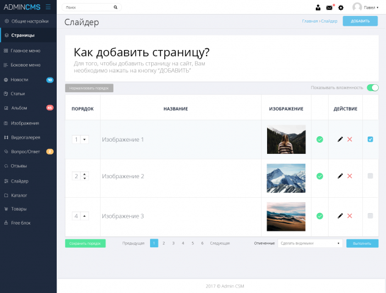Click the red delete cross for Изображение 2
Viewport: 386px width, 293px height.
(349, 176)
